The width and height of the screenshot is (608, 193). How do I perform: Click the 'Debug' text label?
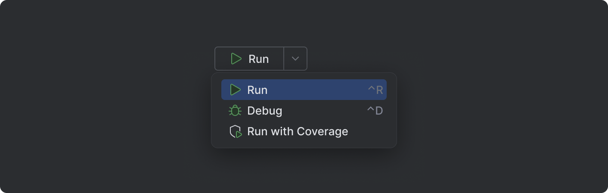coord(264,111)
